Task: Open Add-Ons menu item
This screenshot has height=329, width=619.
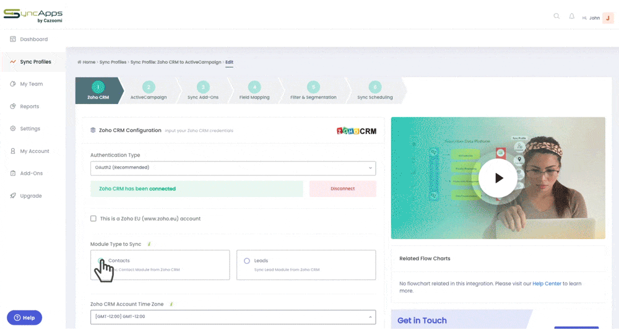Action: point(32,173)
